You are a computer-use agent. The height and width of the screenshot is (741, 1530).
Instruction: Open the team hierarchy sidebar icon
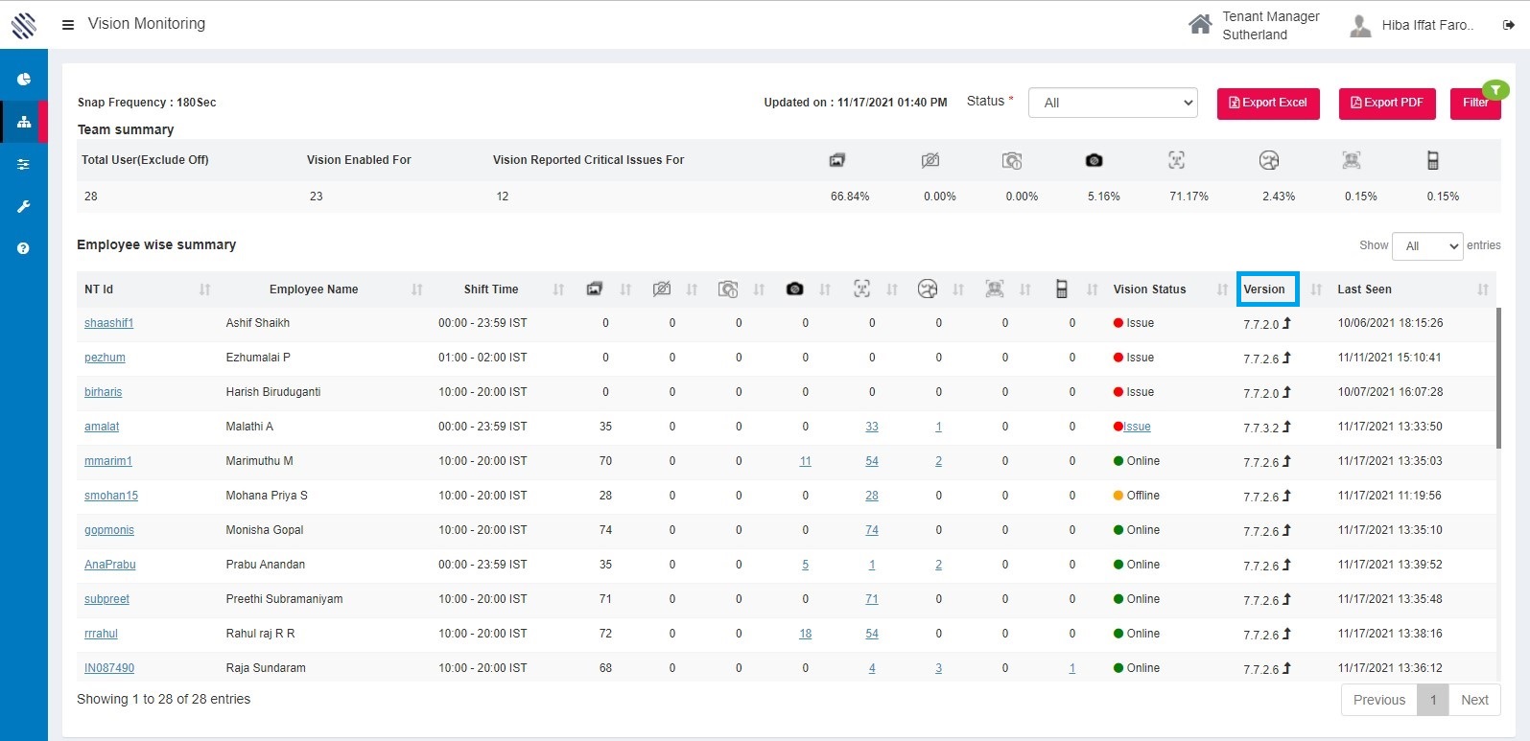pos(24,122)
